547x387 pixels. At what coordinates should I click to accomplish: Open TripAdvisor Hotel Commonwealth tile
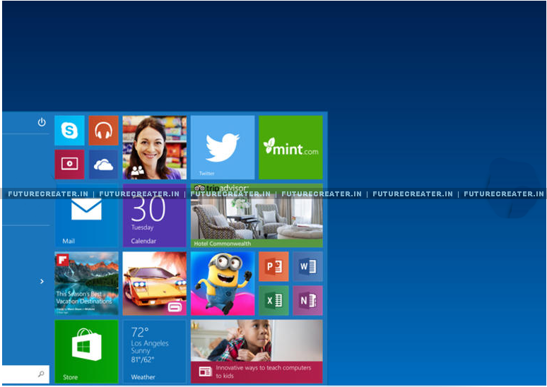pos(257,215)
